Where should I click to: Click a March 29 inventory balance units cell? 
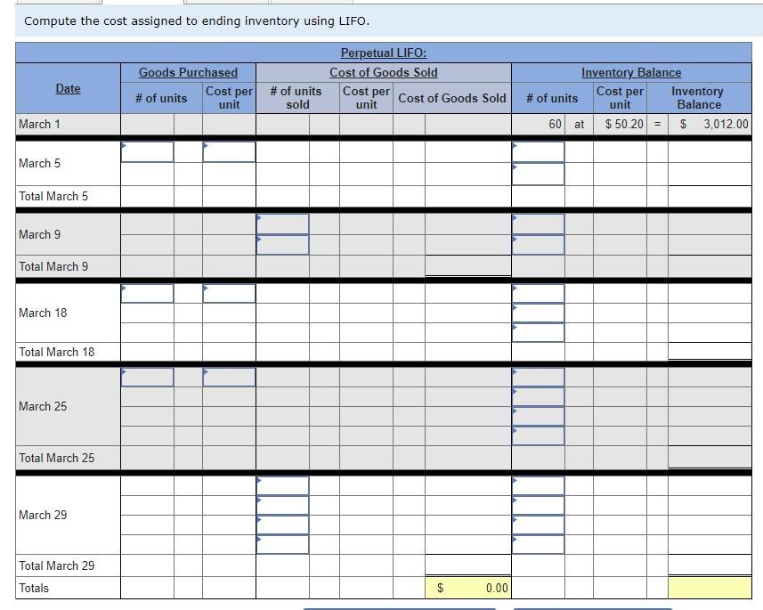(538, 485)
